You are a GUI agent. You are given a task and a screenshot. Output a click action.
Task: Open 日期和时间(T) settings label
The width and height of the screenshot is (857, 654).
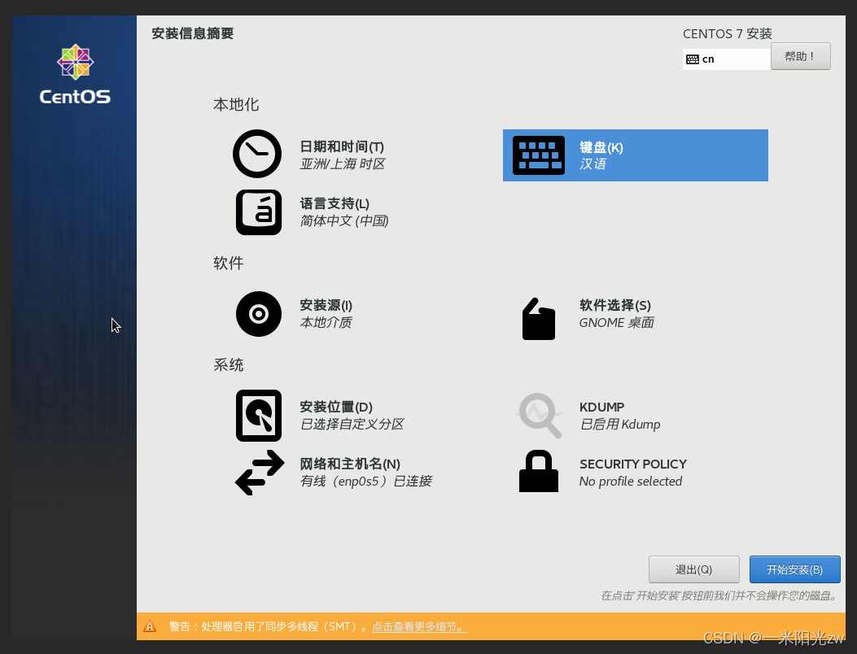coord(342,146)
